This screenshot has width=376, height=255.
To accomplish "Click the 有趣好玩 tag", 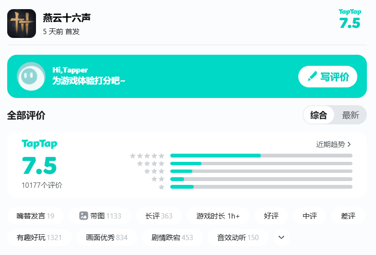I will (x=39, y=237).
